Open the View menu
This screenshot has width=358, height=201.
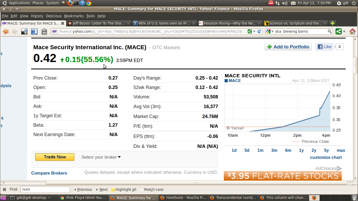(x=24, y=16)
